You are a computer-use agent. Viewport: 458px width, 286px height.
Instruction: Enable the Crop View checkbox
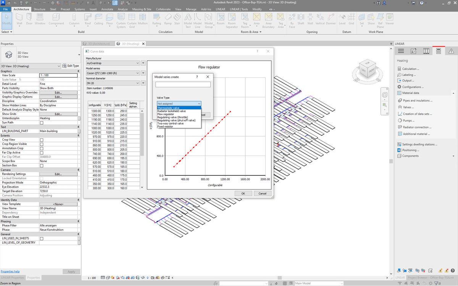pos(42,140)
